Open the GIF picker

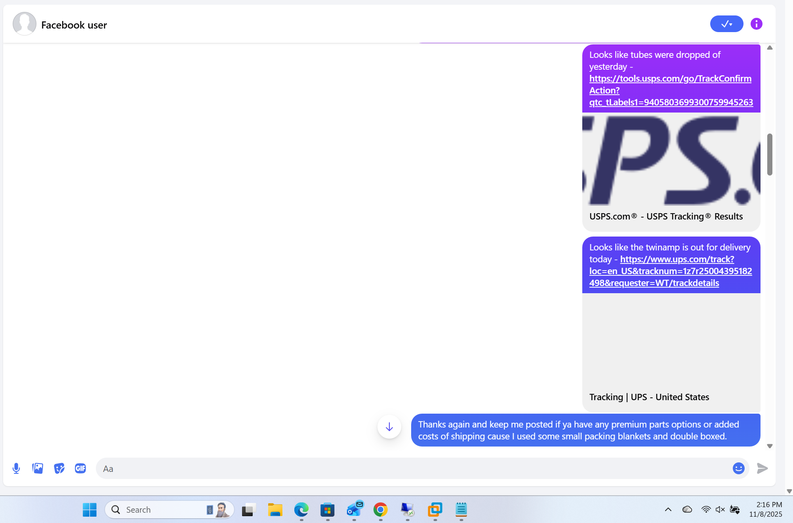[80, 468]
